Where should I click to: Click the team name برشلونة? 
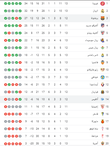click(94, 18)
